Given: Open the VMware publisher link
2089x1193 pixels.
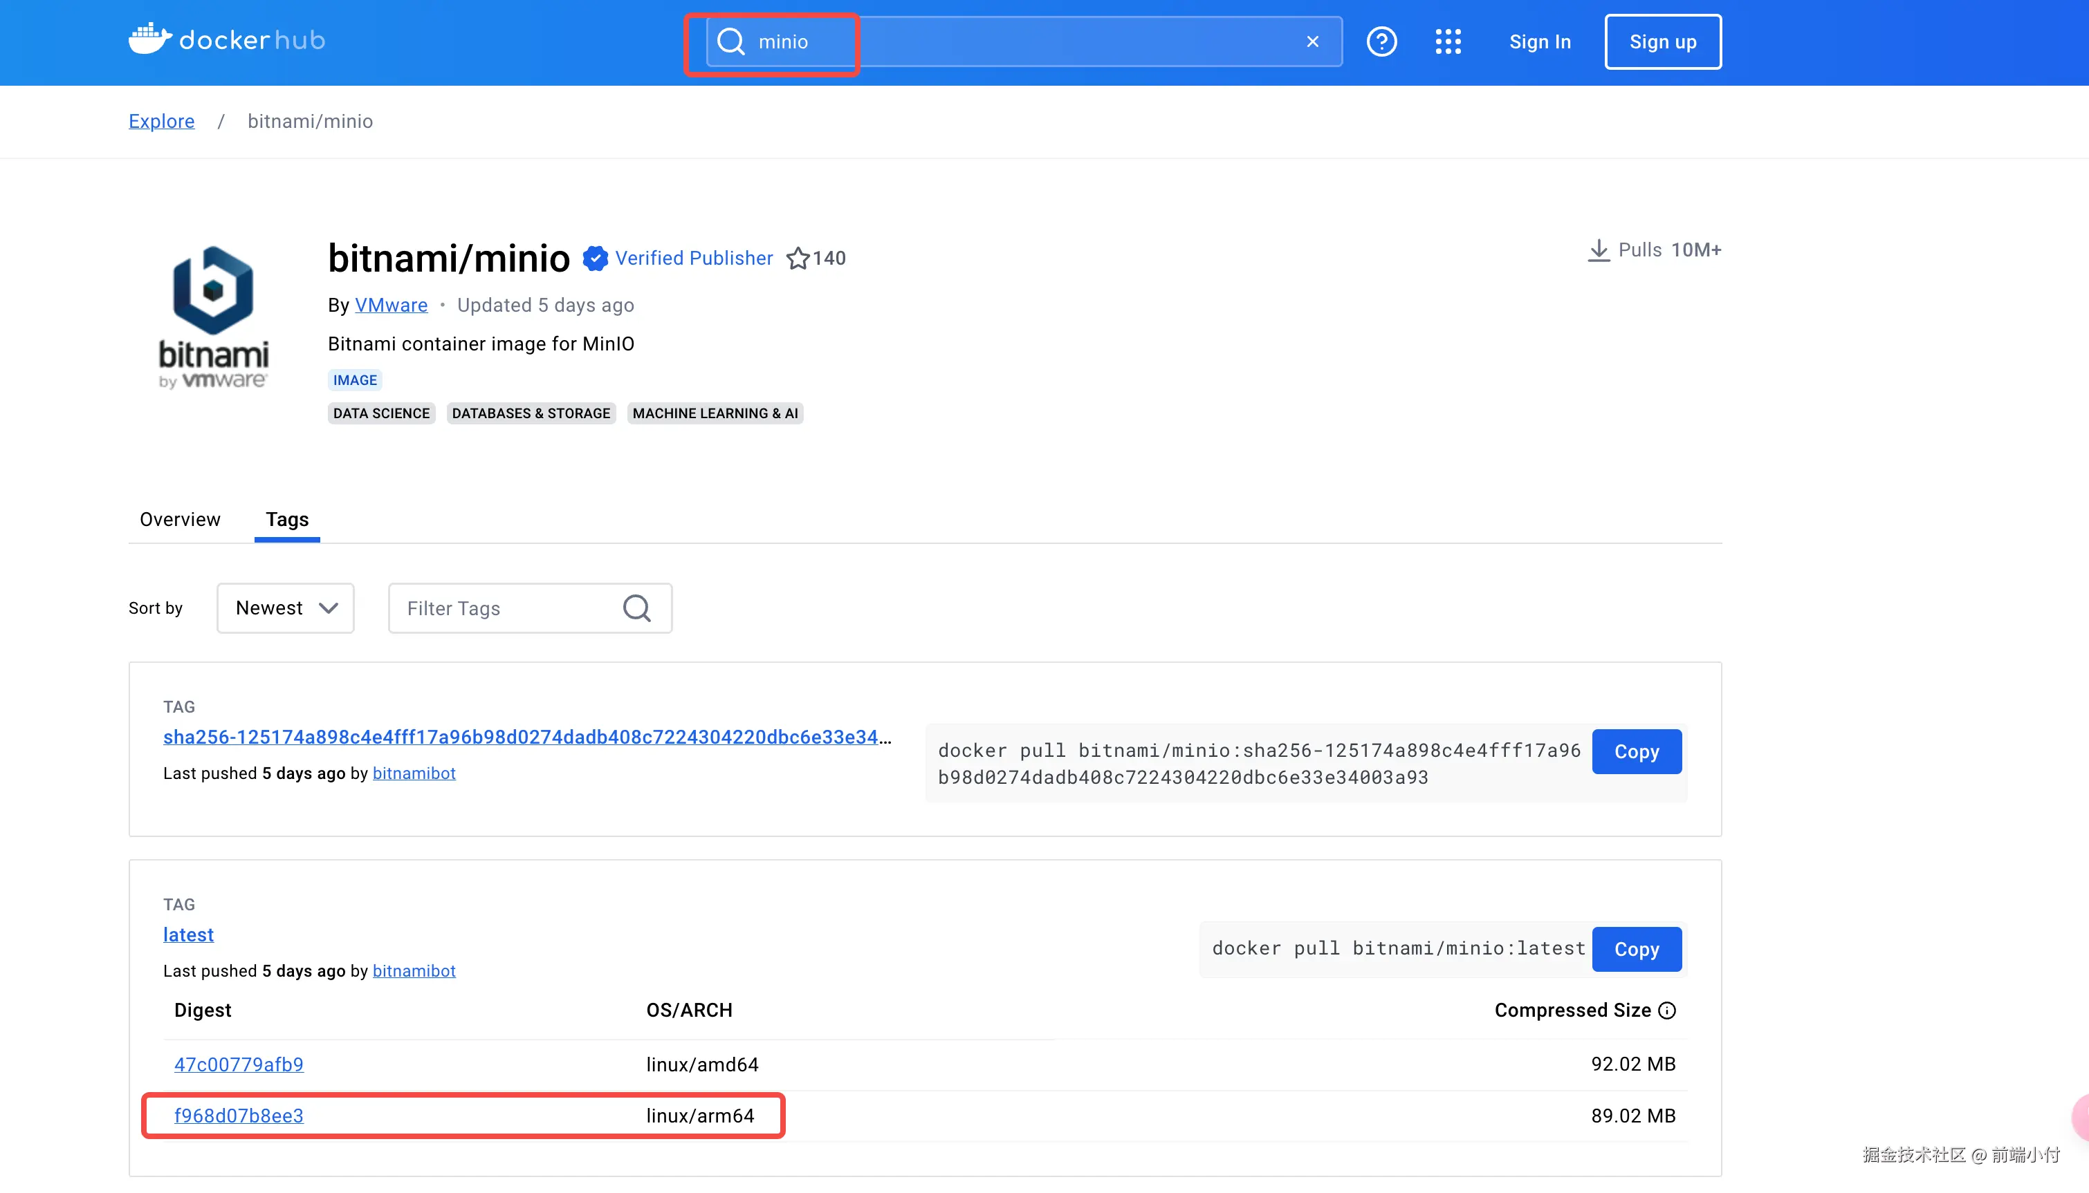Looking at the screenshot, I should 391,306.
